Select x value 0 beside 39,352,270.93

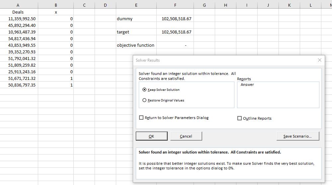56,52
